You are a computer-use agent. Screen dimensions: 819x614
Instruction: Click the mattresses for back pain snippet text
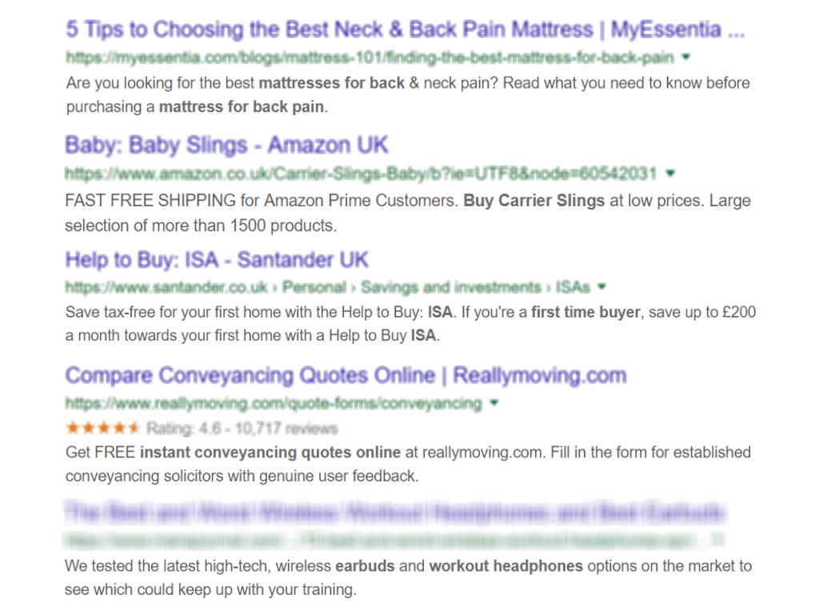pos(408,94)
